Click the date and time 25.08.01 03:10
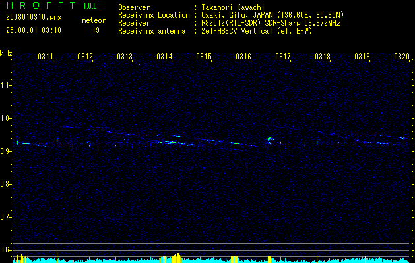The image size is (415, 263). [34, 30]
